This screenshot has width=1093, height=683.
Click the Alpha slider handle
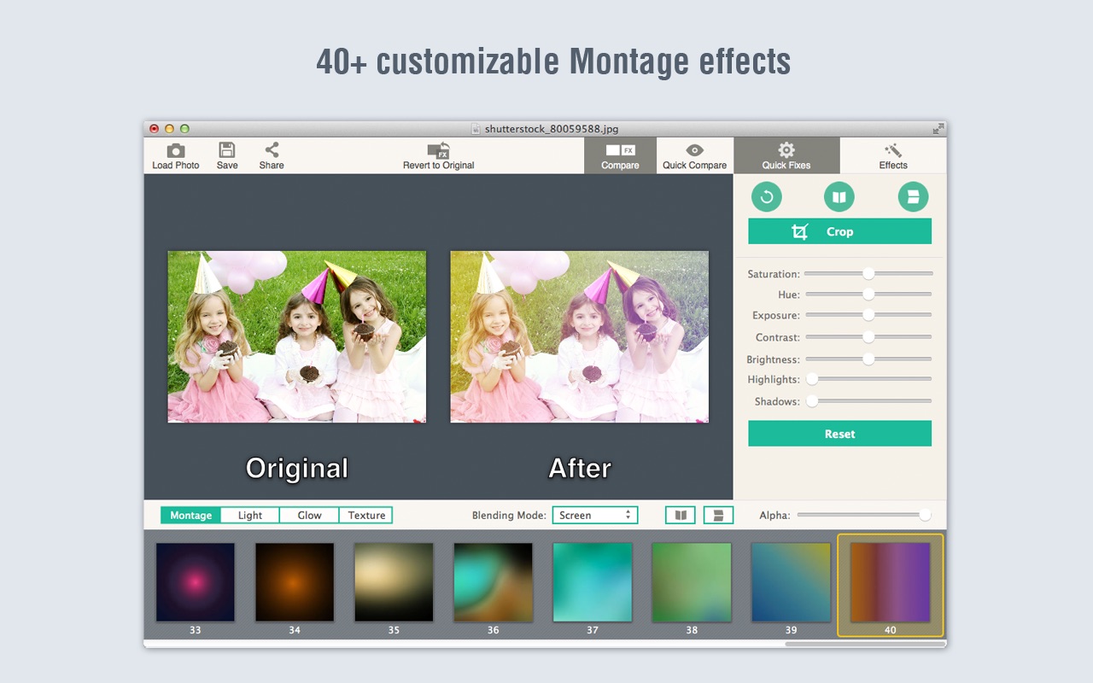(925, 516)
